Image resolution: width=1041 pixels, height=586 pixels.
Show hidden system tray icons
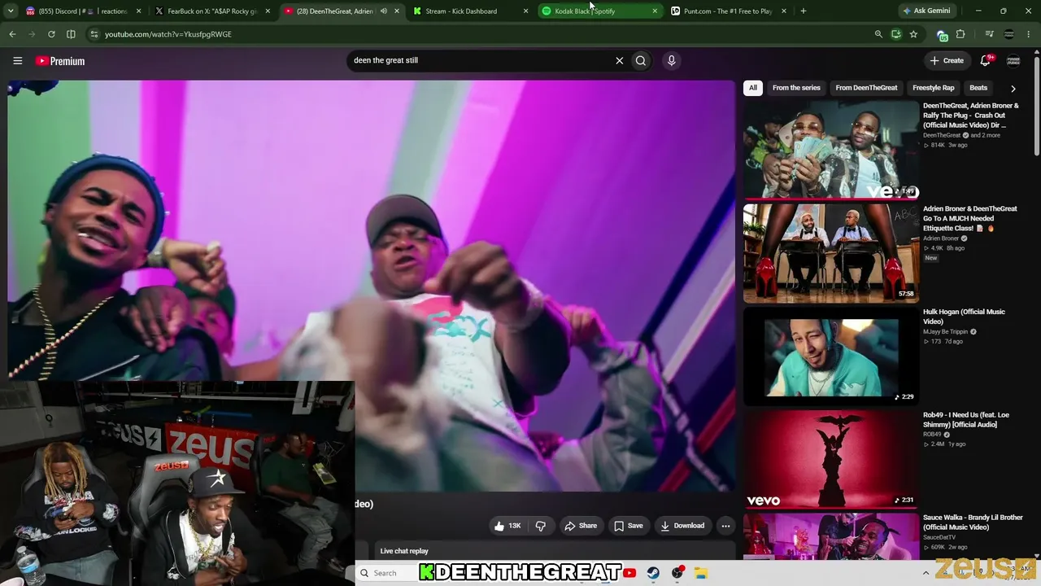tap(926, 573)
